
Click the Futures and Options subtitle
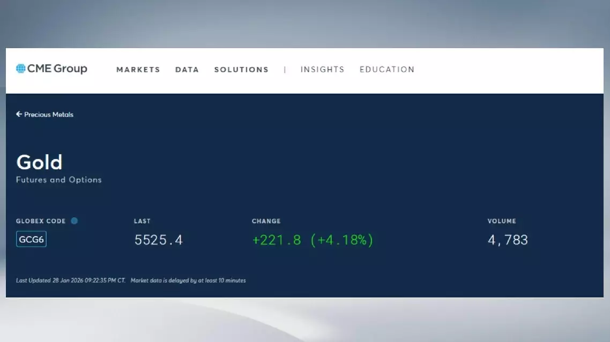pyautogui.click(x=59, y=180)
